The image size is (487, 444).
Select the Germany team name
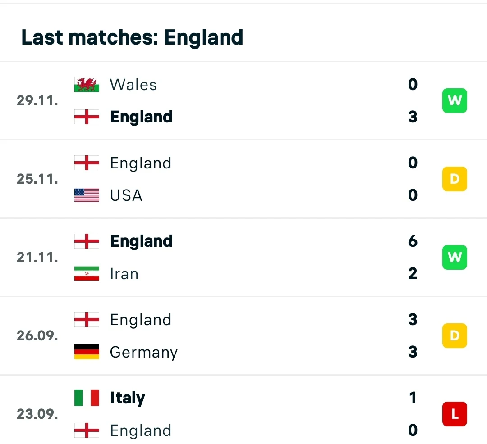coord(144,352)
